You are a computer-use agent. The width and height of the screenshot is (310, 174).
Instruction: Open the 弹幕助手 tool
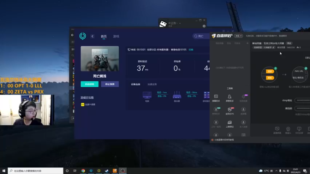coord(216,98)
